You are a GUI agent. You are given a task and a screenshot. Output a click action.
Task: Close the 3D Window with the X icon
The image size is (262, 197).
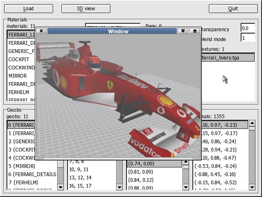[x=41, y=31]
